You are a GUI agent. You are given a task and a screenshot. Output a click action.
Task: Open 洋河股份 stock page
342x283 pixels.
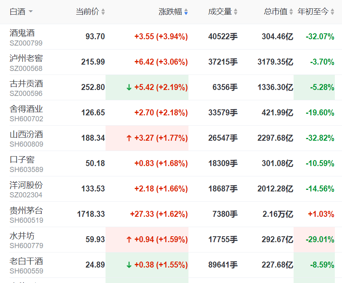pos(26,185)
